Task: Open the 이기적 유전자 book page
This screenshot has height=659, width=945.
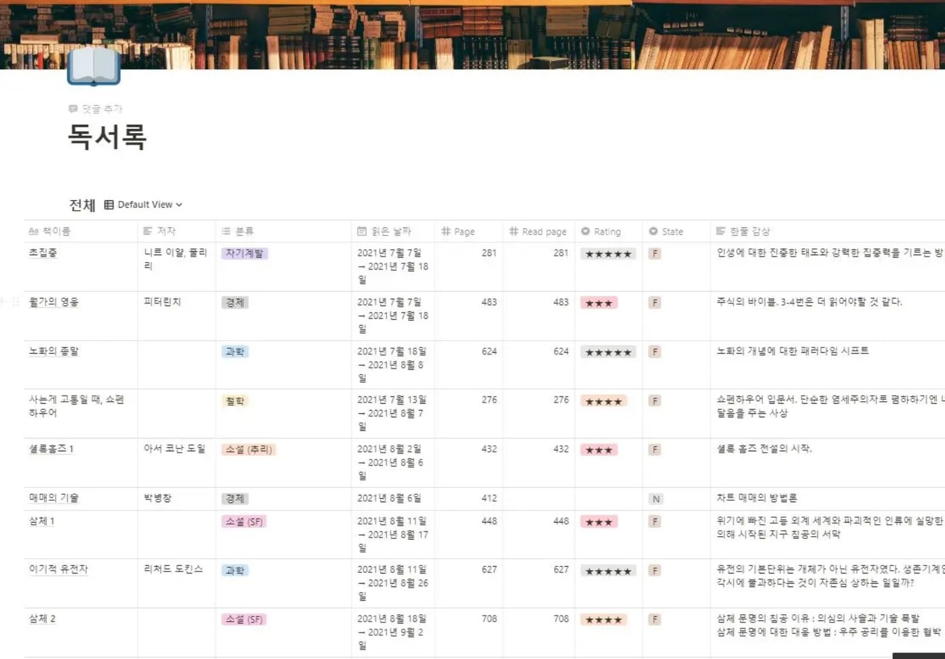Action: click(58, 569)
